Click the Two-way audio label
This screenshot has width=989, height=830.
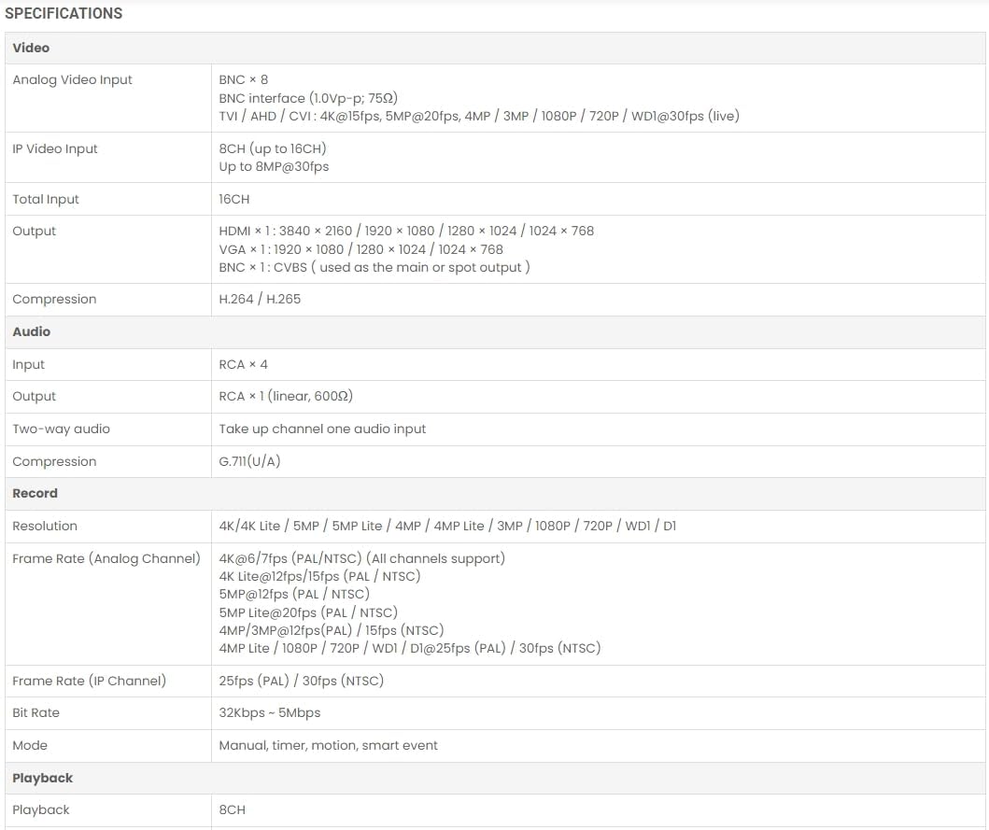coord(61,429)
